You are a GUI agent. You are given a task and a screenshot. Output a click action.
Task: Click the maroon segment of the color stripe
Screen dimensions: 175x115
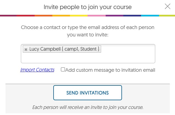pyautogui.click(x=8, y=16)
